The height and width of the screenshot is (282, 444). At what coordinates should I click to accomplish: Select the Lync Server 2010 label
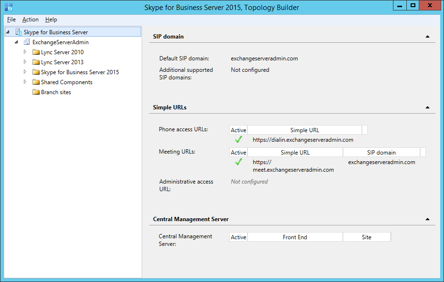click(62, 52)
